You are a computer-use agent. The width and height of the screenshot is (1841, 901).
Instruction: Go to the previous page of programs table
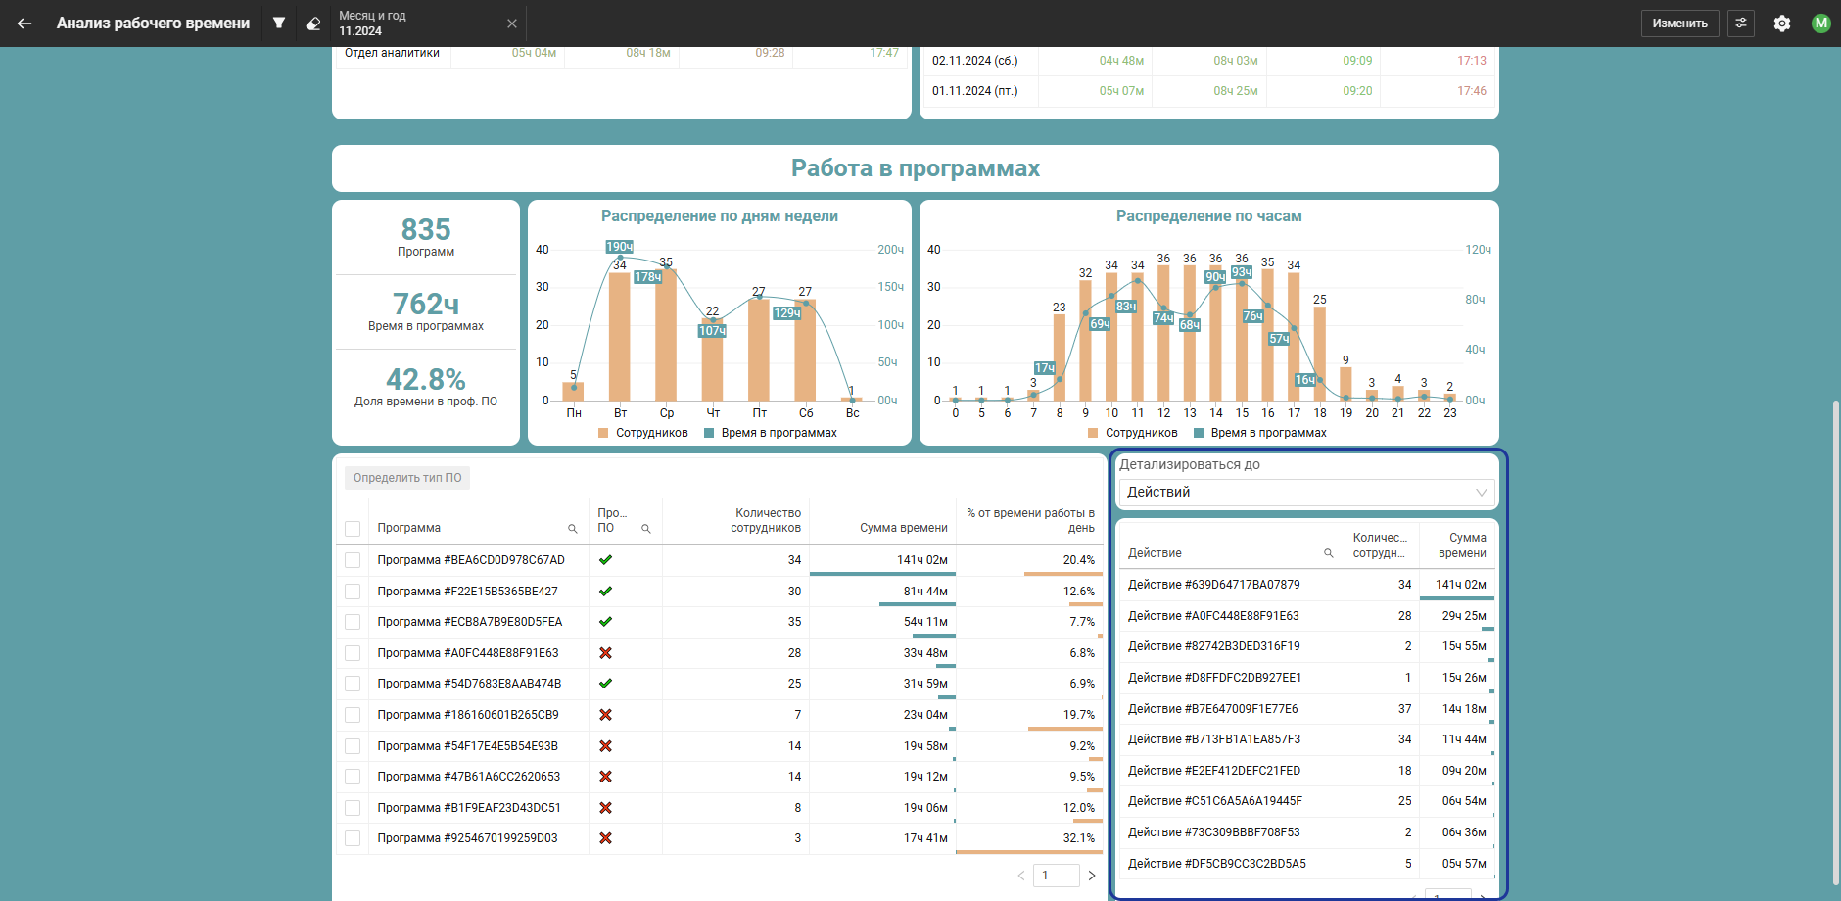coord(1021,876)
